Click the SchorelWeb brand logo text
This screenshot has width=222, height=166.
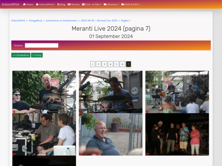pos(11,4)
